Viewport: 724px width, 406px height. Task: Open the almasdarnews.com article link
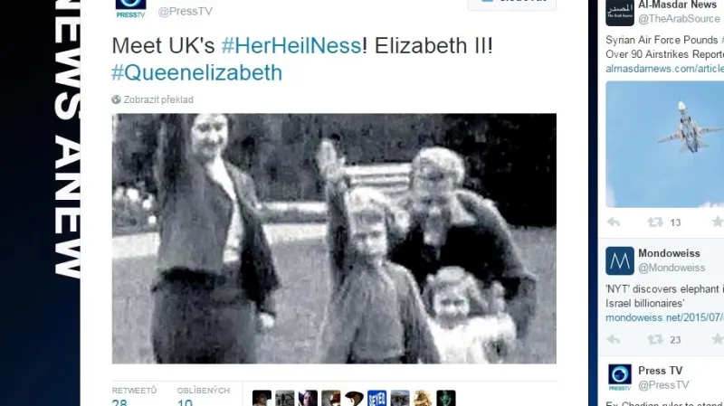click(664, 69)
